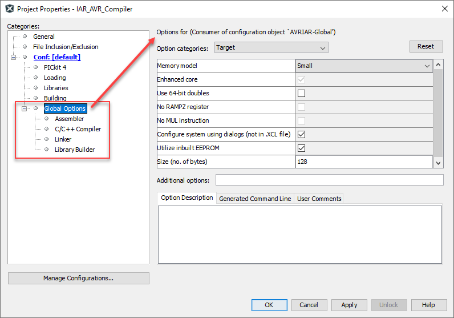Switch to the Generated Command Line tab

tap(255, 199)
